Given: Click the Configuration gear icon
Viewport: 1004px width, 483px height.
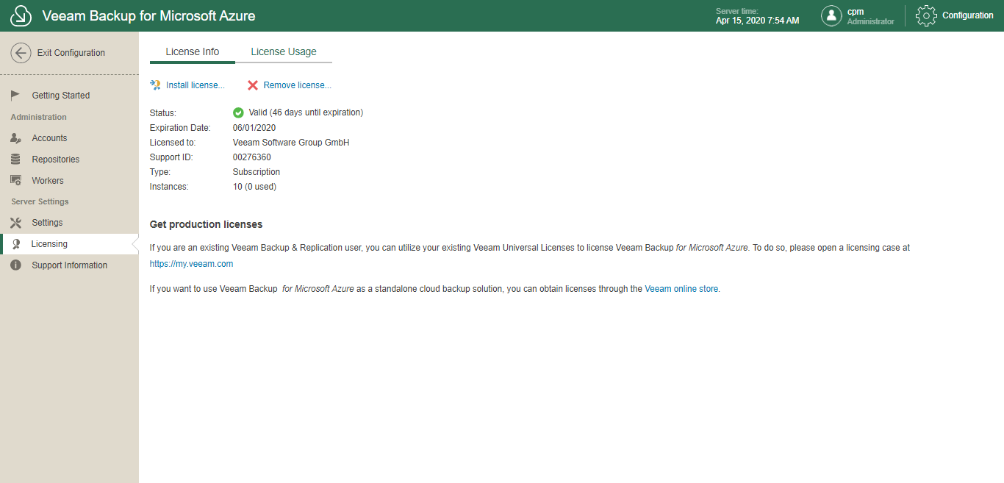Looking at the screenshot, I should pyautogui.click(x=926, y=15).
